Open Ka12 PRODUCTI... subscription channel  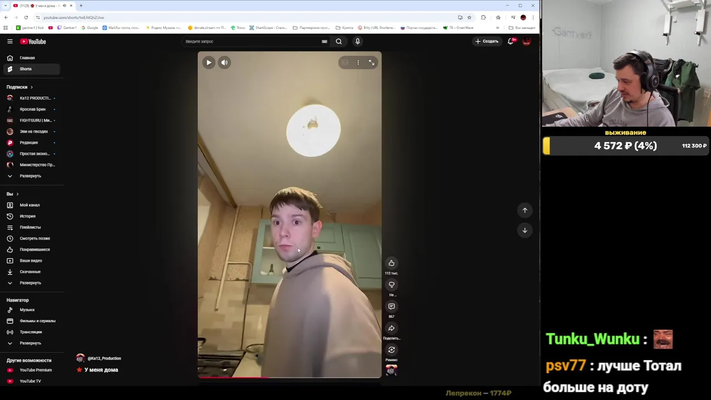31,98
